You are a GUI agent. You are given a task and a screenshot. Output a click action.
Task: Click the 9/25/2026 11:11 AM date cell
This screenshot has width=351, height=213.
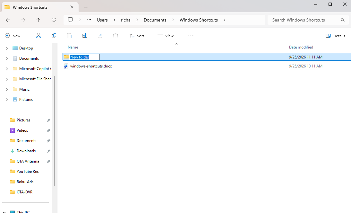pyautogui.click(x=305, y=57)
